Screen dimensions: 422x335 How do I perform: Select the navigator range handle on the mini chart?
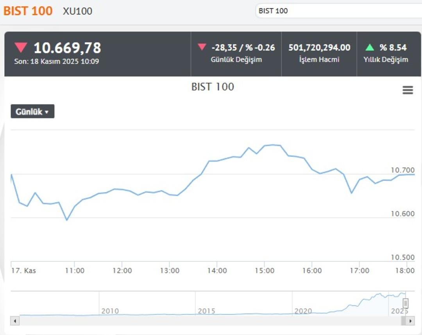click(405, 303)
